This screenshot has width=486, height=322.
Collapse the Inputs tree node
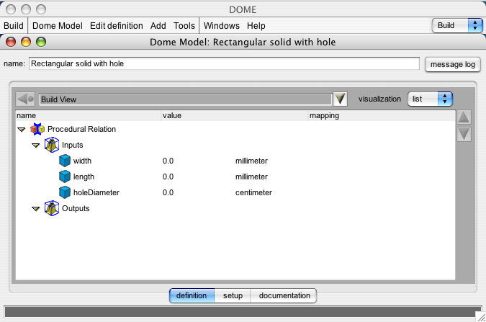[x=36, y=146]
